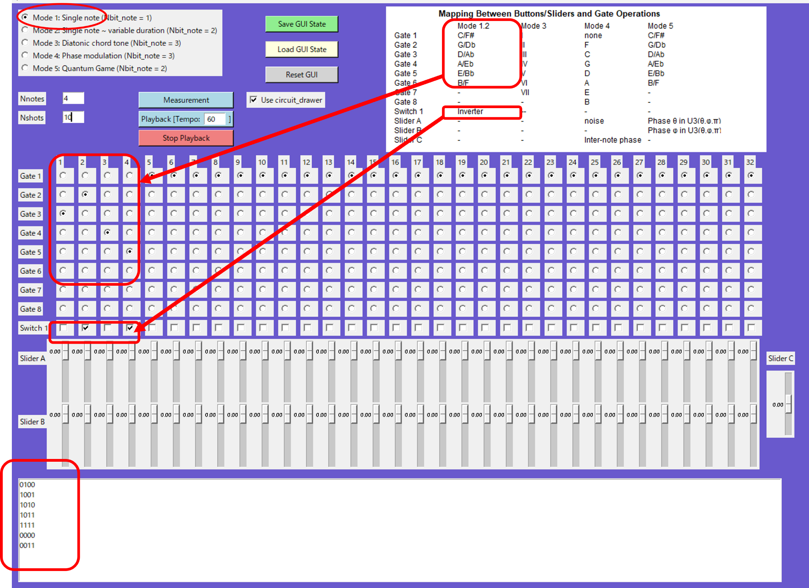
Task: Click the Switch 1 row label
Action: coord(34,328)
